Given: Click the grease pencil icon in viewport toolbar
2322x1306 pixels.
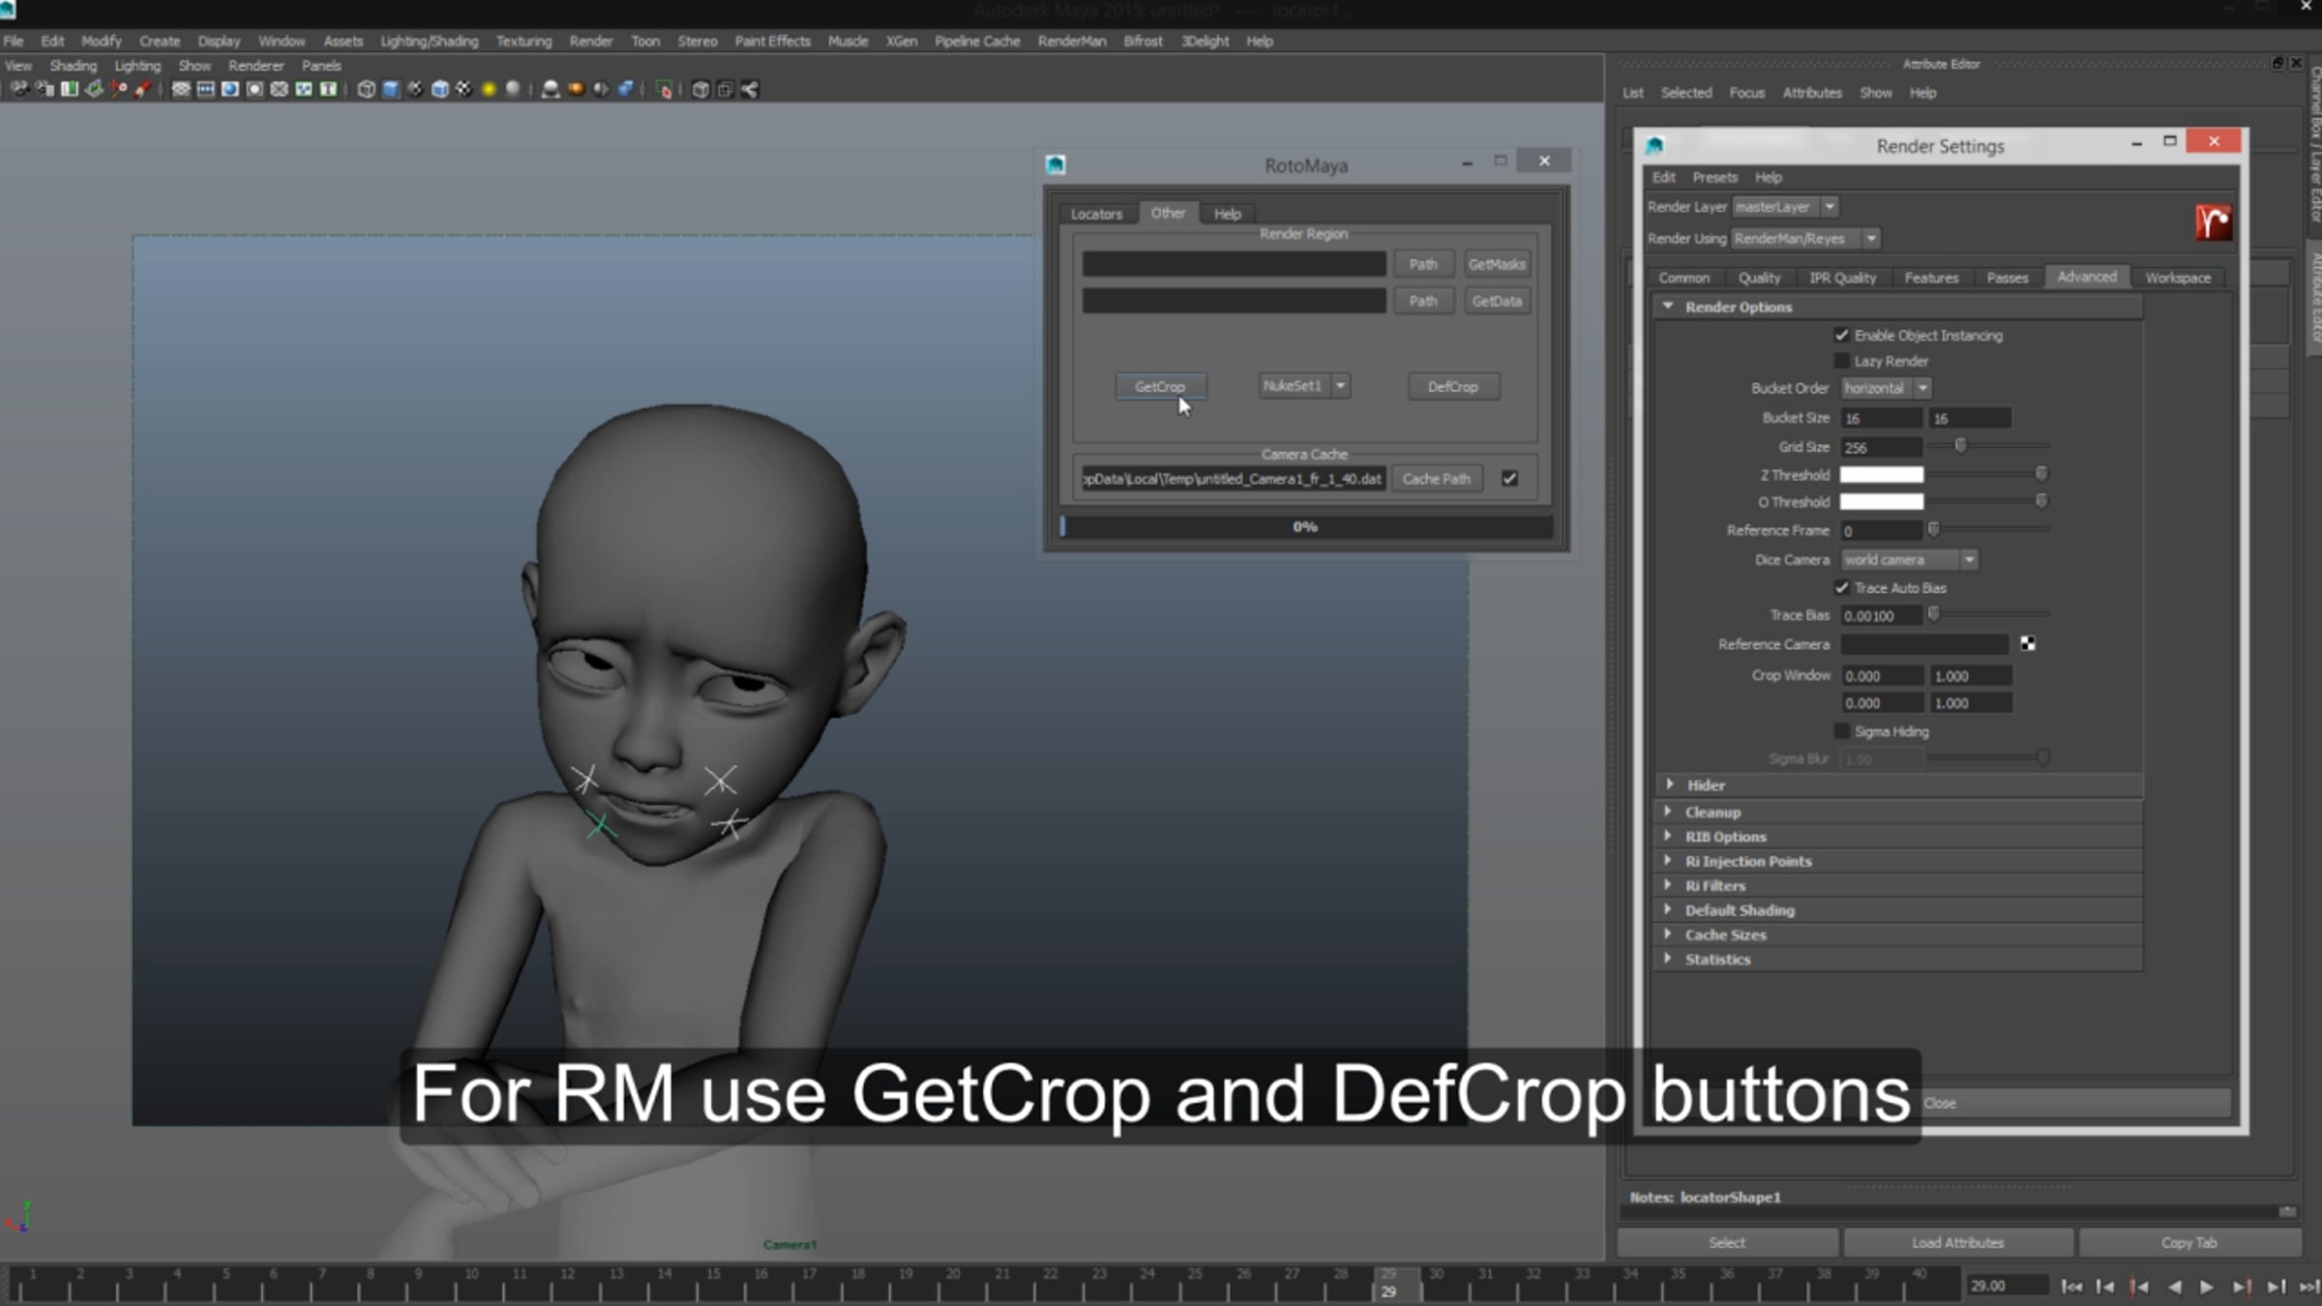Looking at the screenshot, I should [142, 90].
